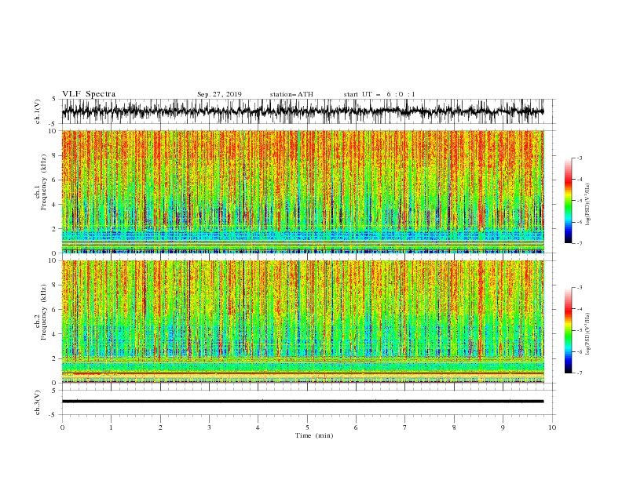Image resolution: width=622 pixels, height=480 pixels.
Task: Click the '-5' label on ch.1 color bar
Action: click(579, 201)
